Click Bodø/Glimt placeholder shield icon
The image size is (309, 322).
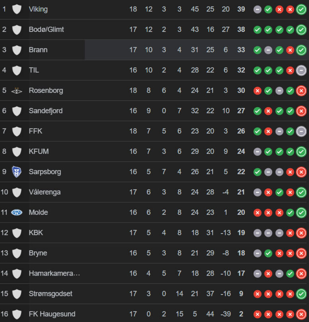click(17, 30)
